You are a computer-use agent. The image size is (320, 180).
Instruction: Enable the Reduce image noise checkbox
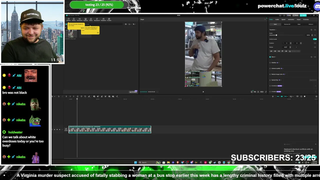(x=270, y=74)
